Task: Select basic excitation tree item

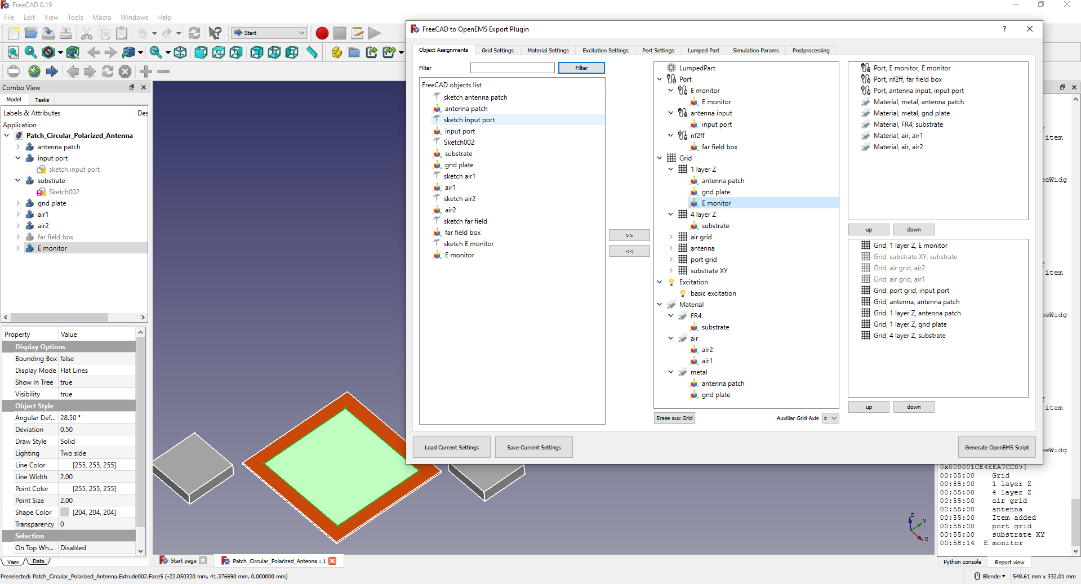Action: click(713, 293)
